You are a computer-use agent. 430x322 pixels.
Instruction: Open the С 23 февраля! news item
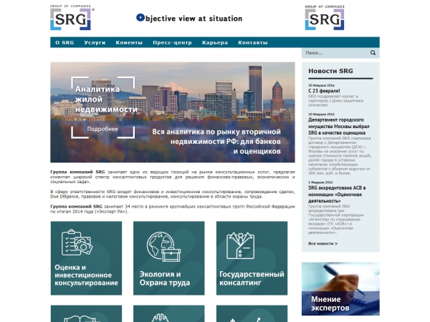coord(324,91)
